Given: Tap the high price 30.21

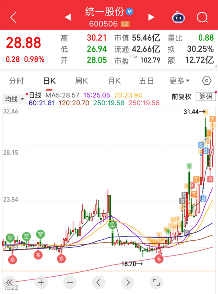Looking at the screenshot, I should tap(97, 38).
